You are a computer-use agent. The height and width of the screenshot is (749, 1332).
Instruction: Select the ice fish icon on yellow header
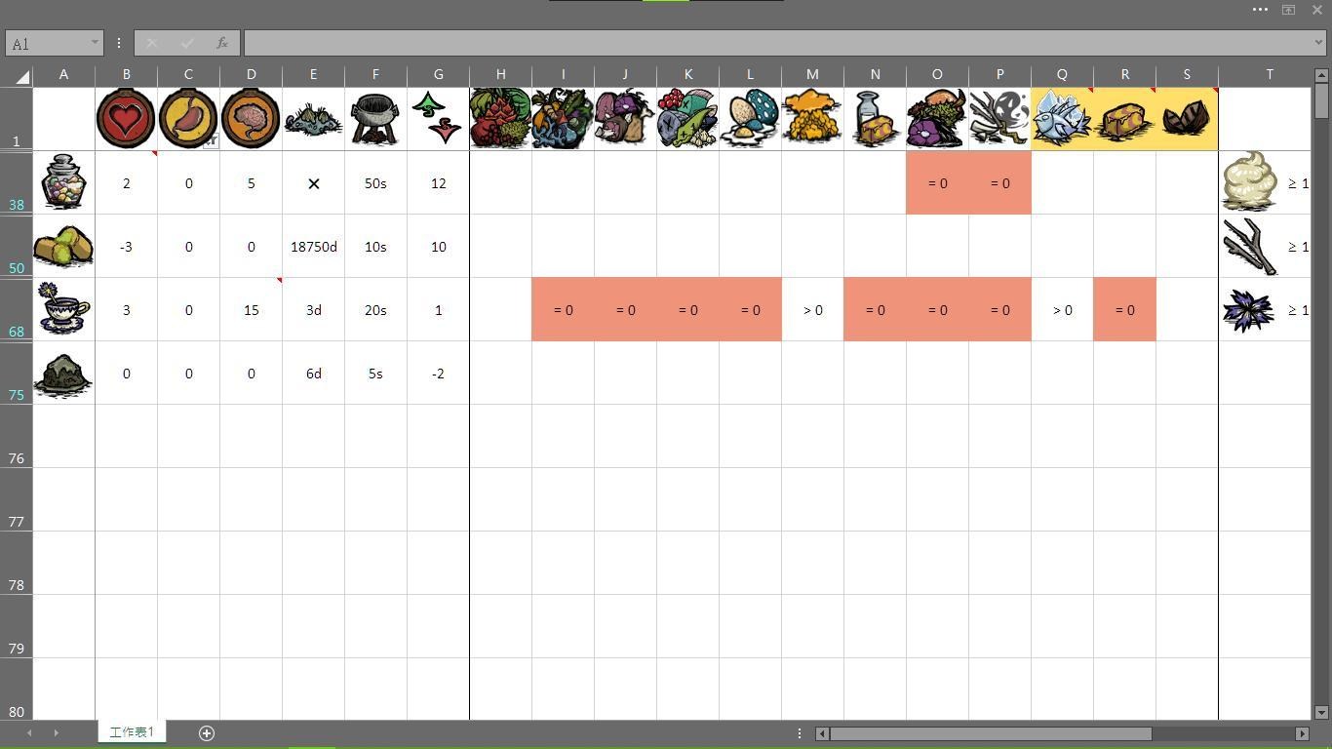click(x=1062, y=117)
